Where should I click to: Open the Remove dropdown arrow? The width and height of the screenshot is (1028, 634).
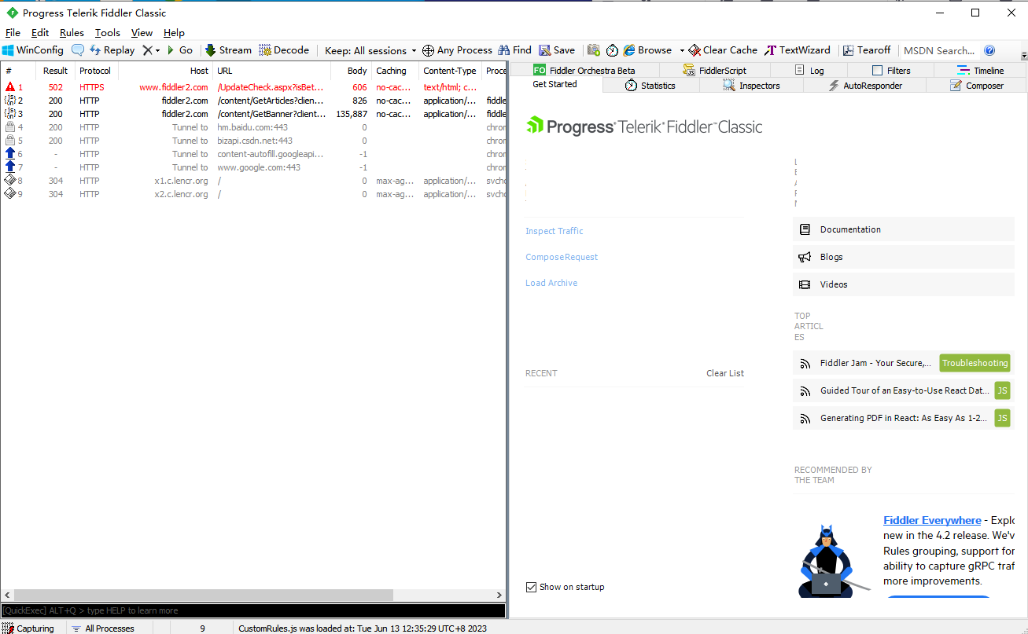(157, 50)
